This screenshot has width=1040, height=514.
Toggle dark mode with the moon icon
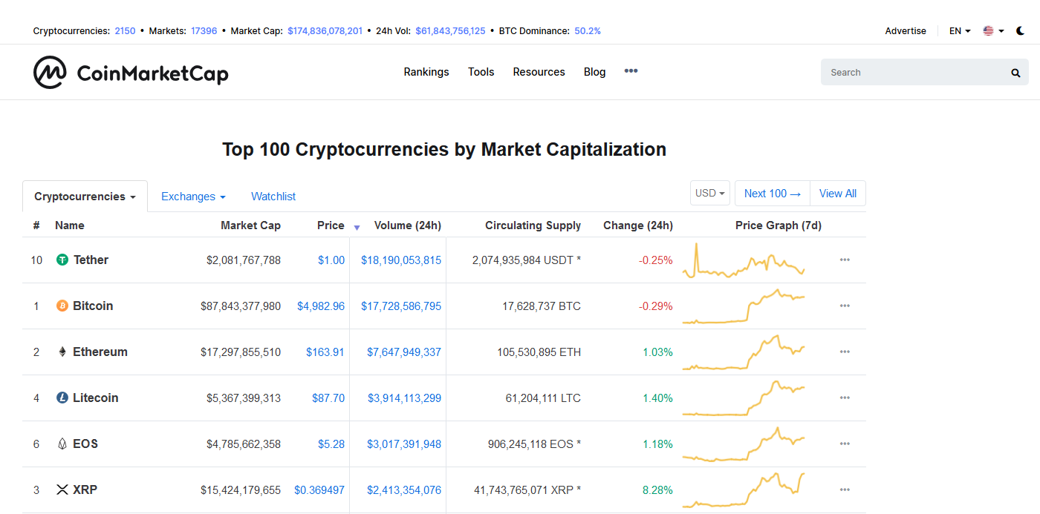click(1020, 30)
